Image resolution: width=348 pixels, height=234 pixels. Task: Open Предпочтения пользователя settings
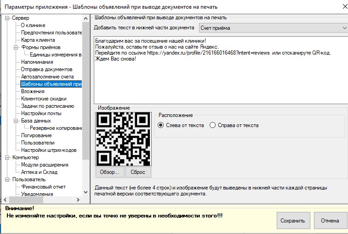tap(51, 33)
